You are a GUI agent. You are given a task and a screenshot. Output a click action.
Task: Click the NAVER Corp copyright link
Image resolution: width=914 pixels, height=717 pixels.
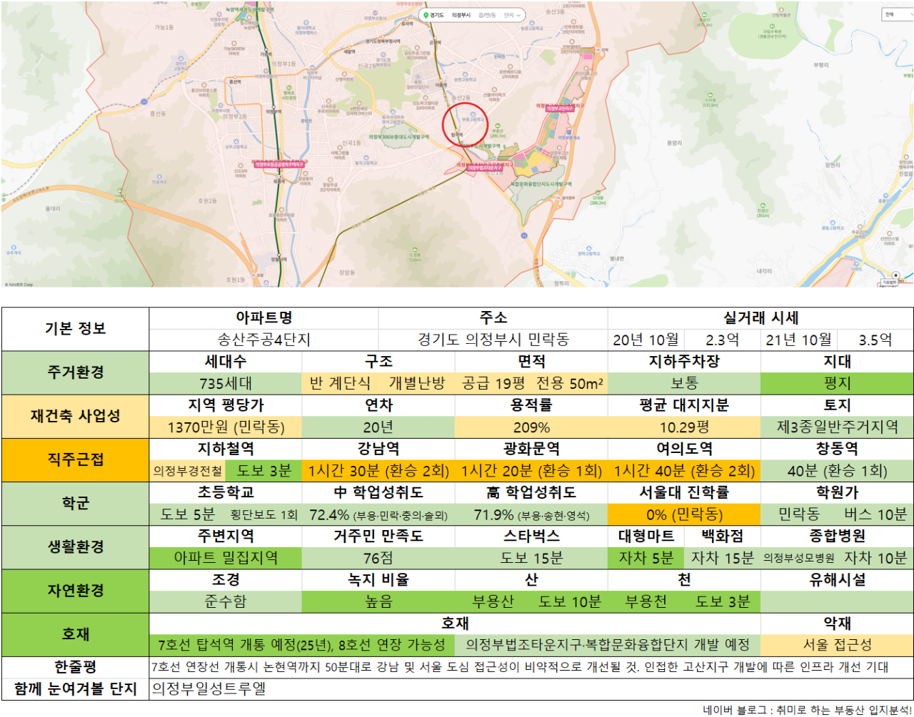(19, 285)
